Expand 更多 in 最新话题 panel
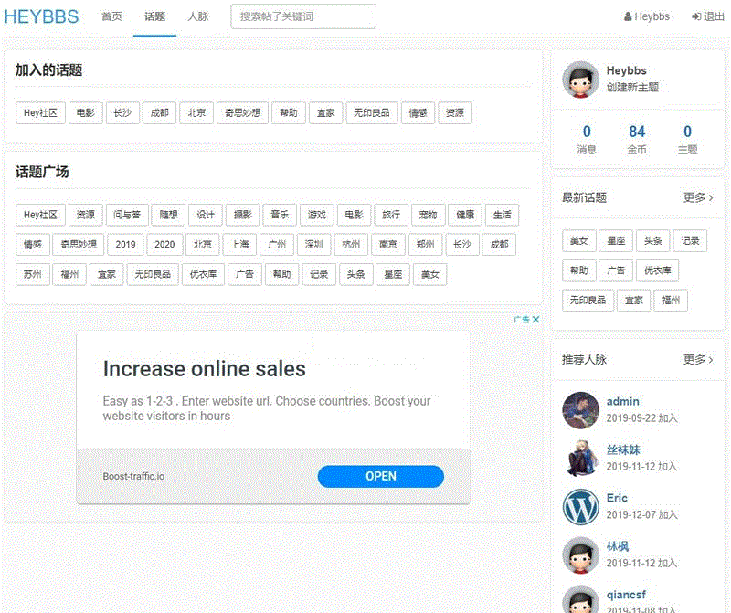Viewport: 731px width, 613px height. coord(698,197)
